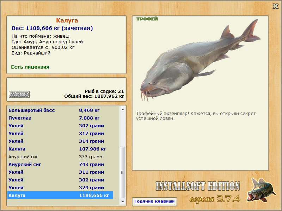
Task: Click the scroll up arrow of fish list
Action: click(123, 109)
